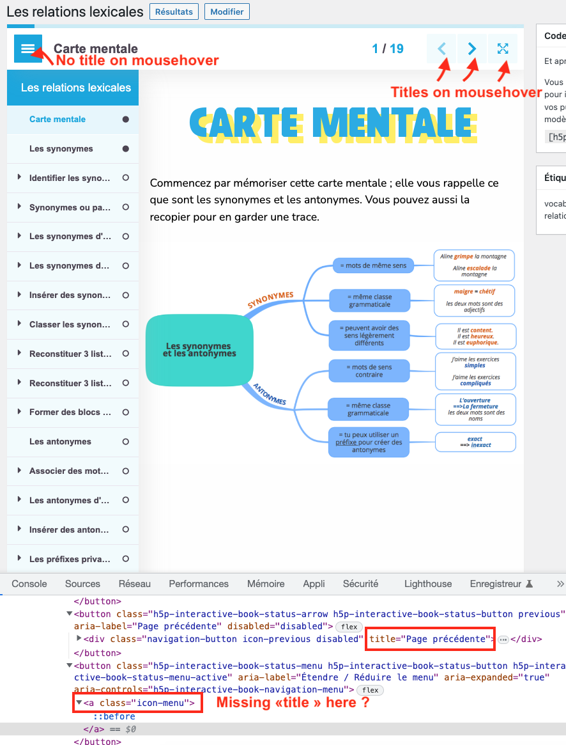Click the filled progress dot beside Les synonymes
566x745 pixels.
(125, 149)
